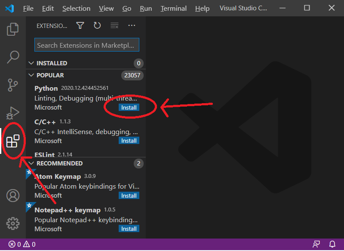Collapse the RECOMMENDED section

(31, 163)
